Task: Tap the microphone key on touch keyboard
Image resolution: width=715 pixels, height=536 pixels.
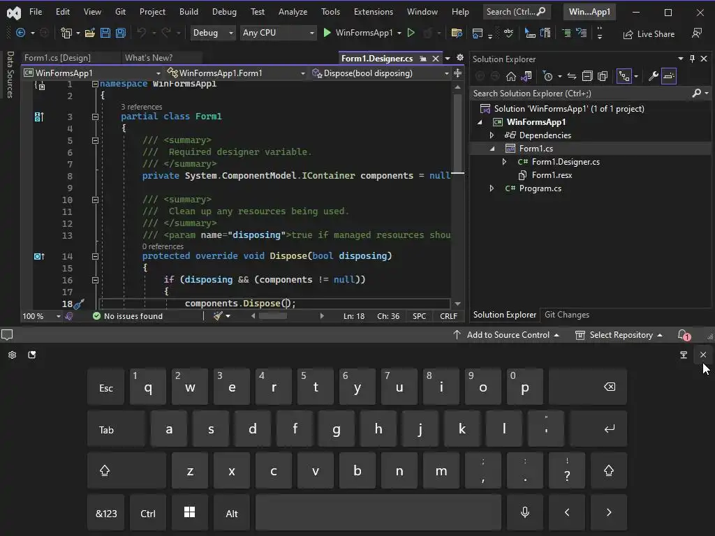Action: (x=525, y=512)
